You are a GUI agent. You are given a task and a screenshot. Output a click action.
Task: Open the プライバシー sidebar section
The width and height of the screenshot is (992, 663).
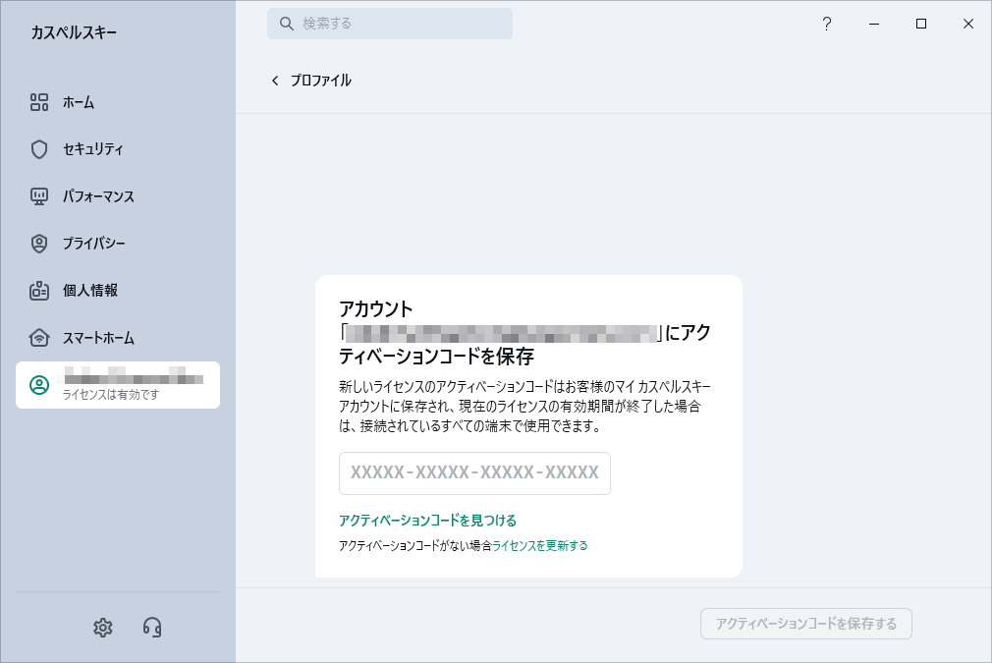[x=78, y=244]
